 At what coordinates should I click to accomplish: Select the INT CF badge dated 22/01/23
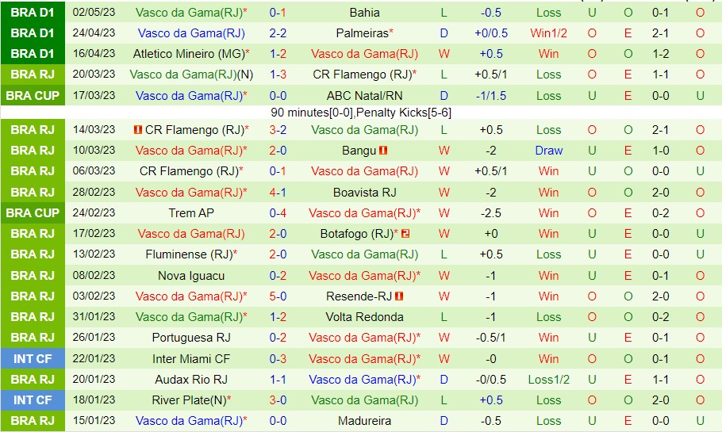click(x=33, y=358)
